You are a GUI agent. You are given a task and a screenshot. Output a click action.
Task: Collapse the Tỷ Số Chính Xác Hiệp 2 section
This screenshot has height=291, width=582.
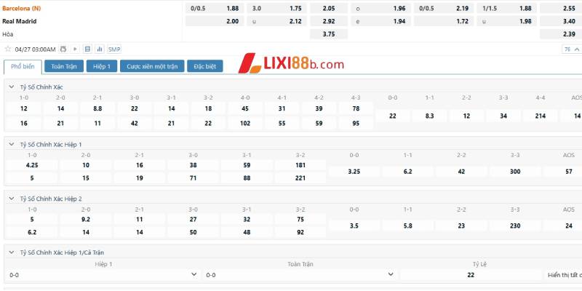click(11, 199)
